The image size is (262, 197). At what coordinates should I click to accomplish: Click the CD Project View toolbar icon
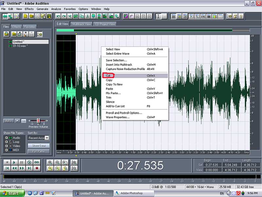(x=17, y=16)
